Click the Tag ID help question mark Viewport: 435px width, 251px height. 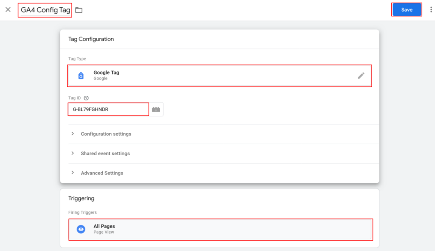[x=86, y=98]
